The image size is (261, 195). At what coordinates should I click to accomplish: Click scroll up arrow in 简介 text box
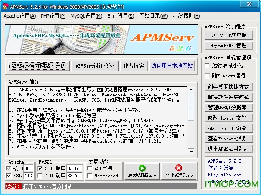tap(191, 90)
